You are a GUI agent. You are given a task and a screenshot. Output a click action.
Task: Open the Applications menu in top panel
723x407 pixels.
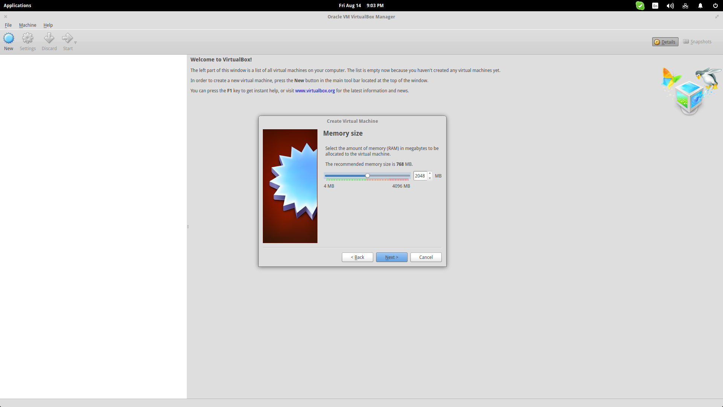[17, 6]
